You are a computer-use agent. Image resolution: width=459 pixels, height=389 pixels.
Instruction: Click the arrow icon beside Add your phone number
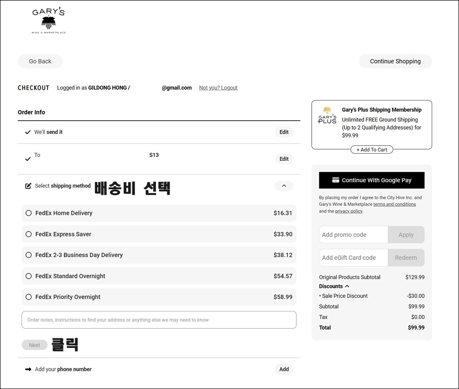(x=28, y=369)
